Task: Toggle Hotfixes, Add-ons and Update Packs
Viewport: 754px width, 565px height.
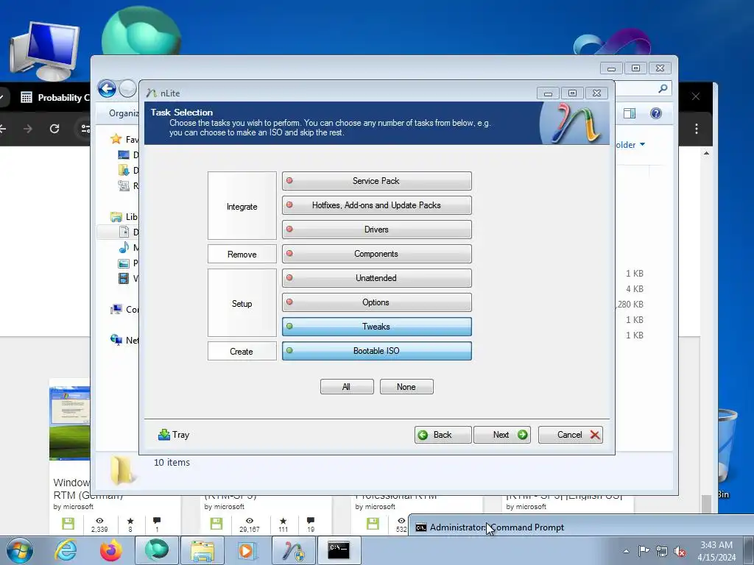Action: click(376, 205)
